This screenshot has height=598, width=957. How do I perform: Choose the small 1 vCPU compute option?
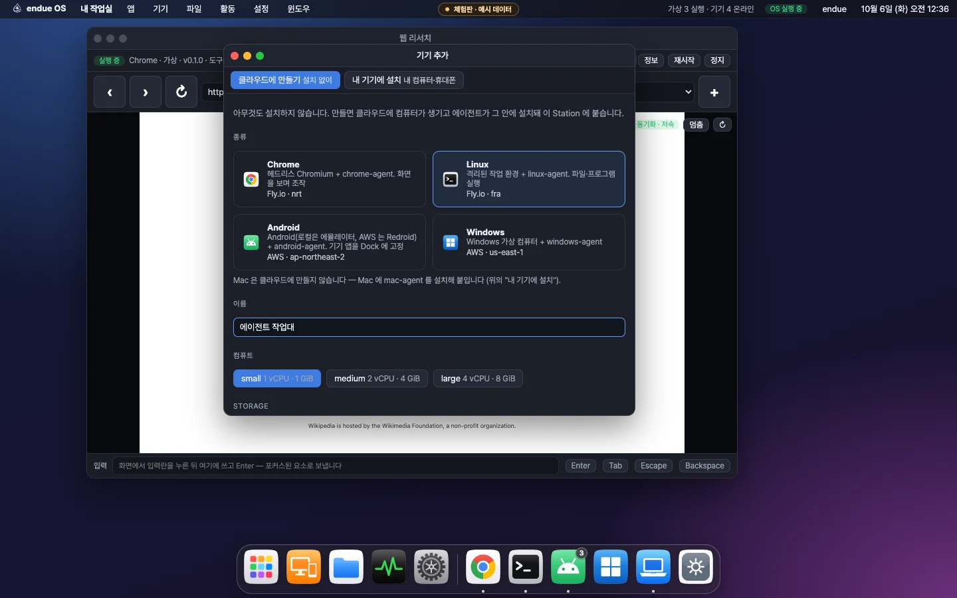tap(277, 379)
